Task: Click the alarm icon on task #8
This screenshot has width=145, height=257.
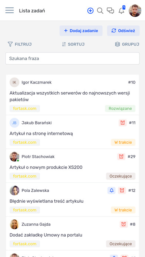Action: point(124,224)
